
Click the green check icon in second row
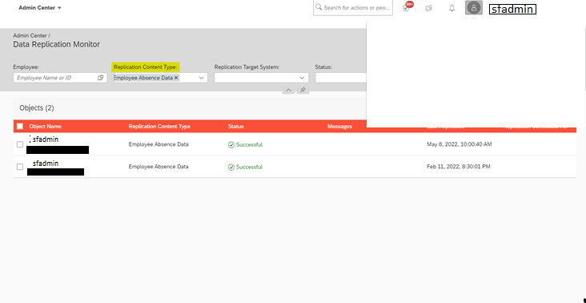tap(231, 168)
